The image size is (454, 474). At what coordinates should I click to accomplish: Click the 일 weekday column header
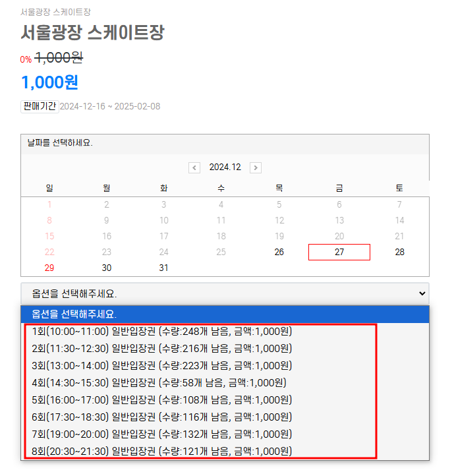click(49, 188)
